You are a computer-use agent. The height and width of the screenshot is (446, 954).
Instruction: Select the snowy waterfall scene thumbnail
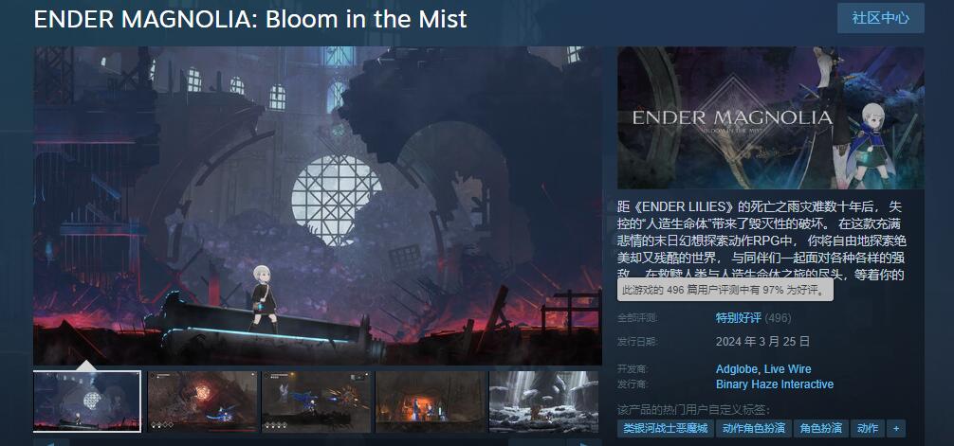point(544,401)
